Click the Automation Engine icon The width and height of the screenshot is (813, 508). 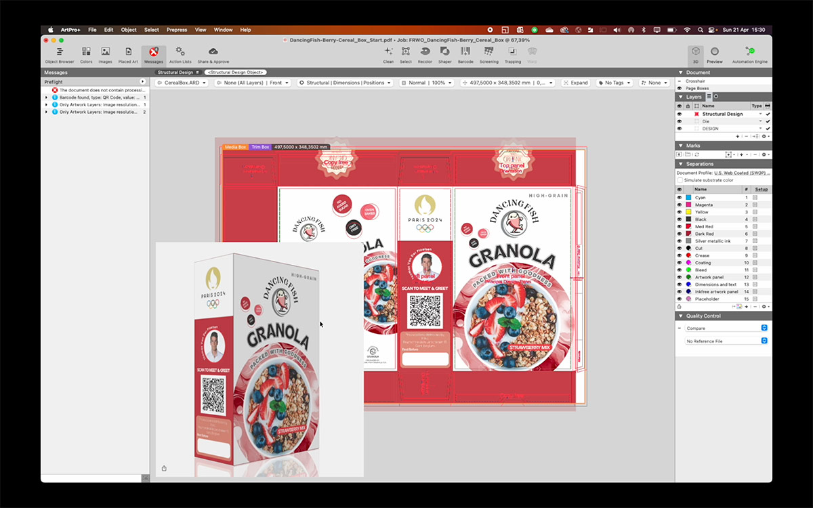749,54
